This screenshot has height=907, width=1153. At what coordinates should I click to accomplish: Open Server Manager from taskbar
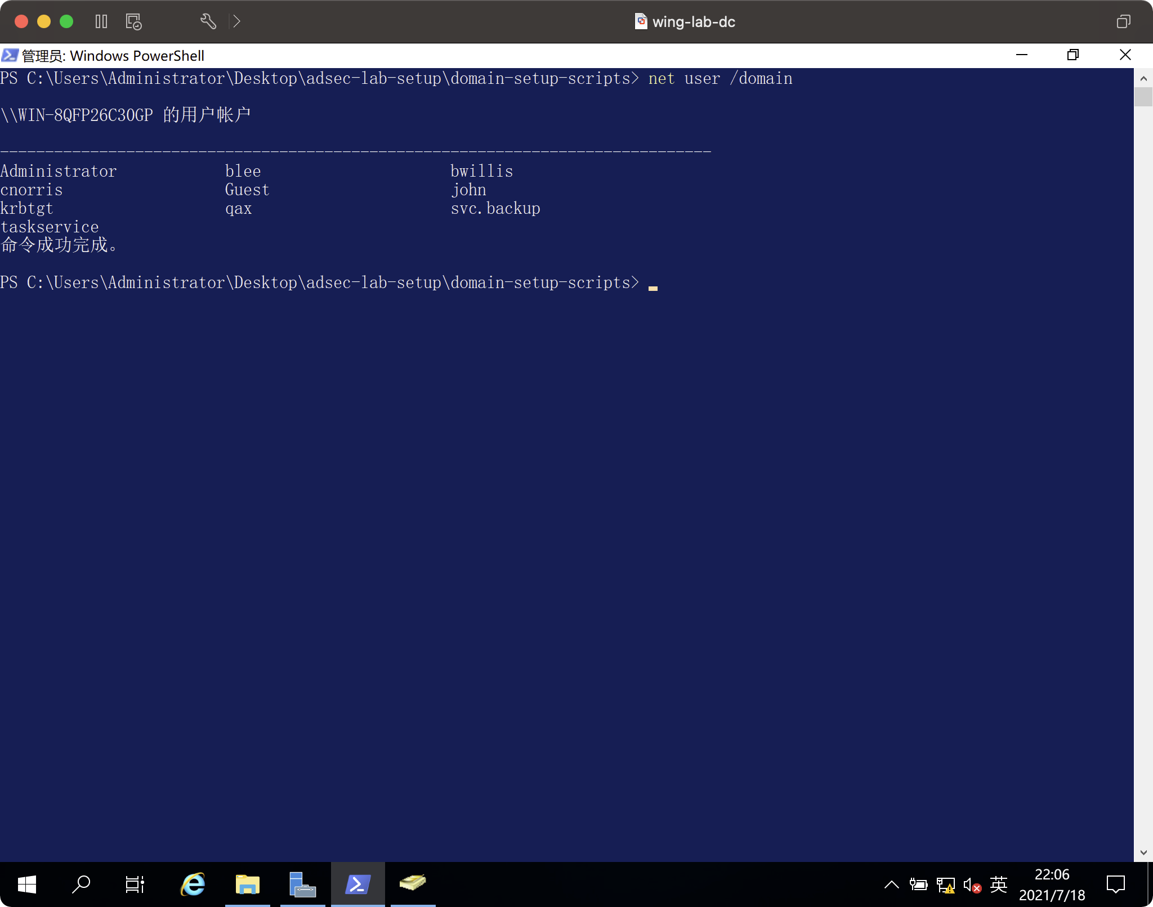(x=302, y=884)
